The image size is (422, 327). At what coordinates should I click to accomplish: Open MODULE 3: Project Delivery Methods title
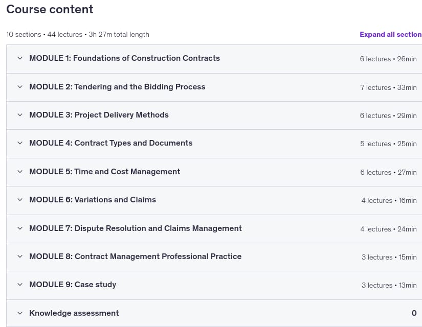click(99, 115)
